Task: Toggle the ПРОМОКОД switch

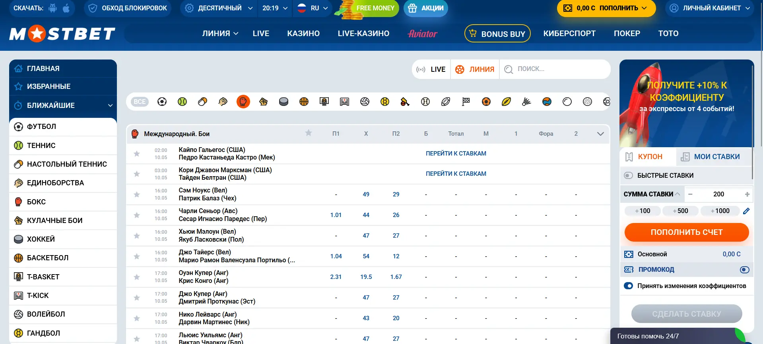Action: coord(744,270)
